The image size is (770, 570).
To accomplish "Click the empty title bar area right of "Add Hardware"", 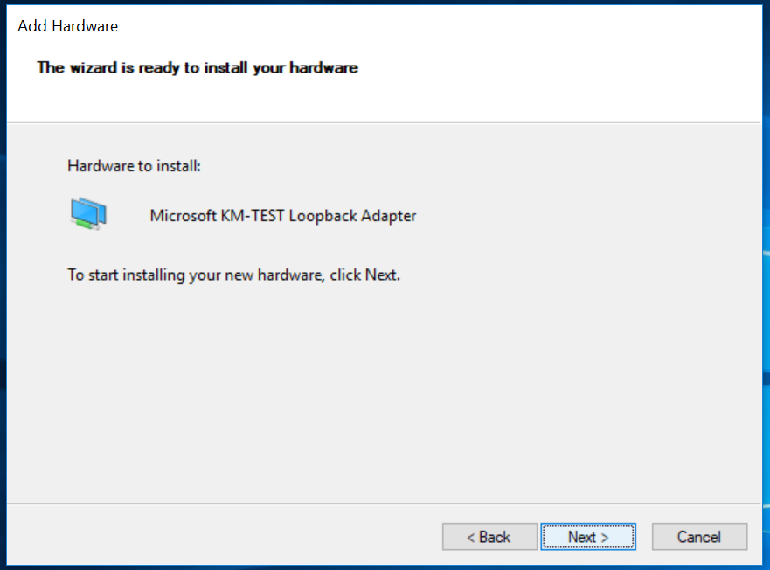I will (437, 26).
